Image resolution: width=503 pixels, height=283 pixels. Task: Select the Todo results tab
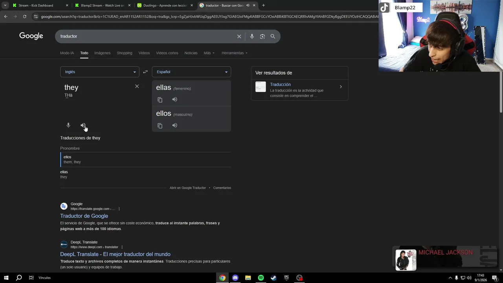tap(84, 53)
